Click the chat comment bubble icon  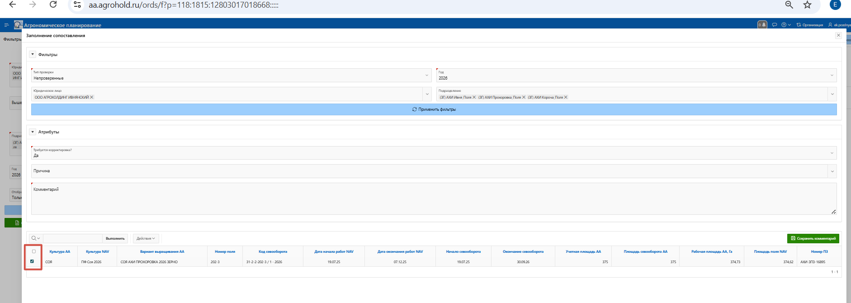[774, 25]
